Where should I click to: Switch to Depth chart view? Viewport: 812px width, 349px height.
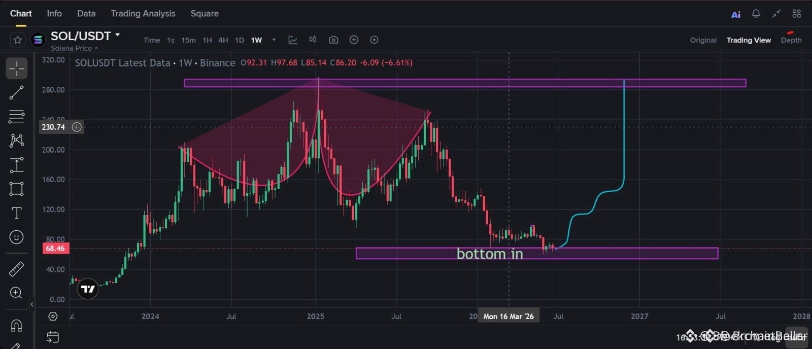click(x=791, y=40)
